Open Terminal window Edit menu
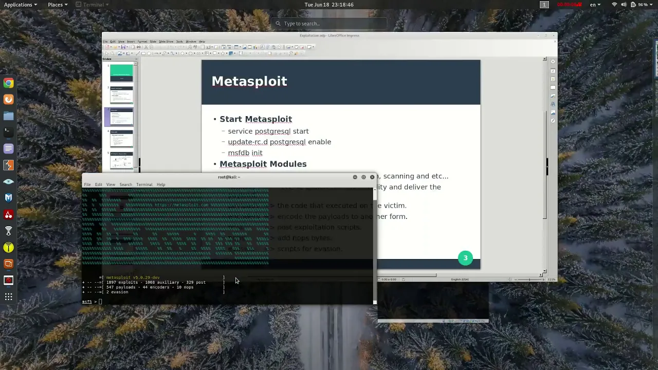 pos(98,184)
